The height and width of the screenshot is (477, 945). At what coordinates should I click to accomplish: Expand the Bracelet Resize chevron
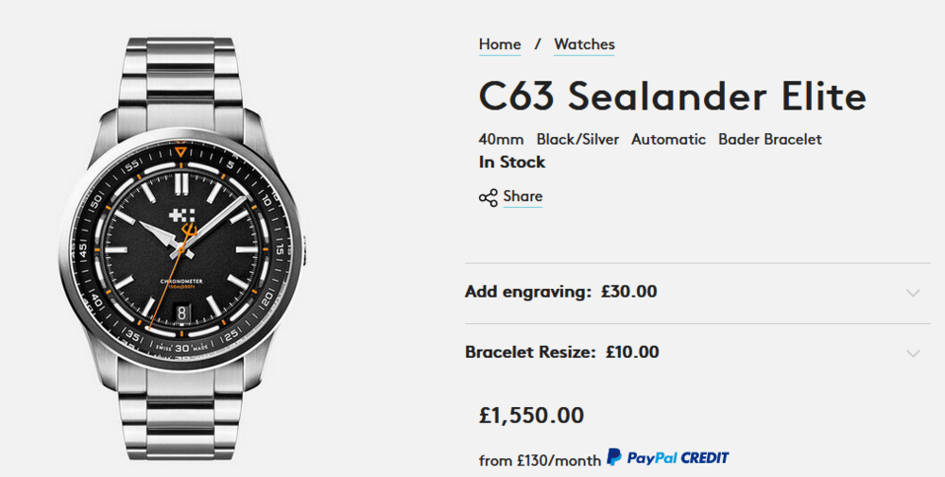(x=912, y=353)
